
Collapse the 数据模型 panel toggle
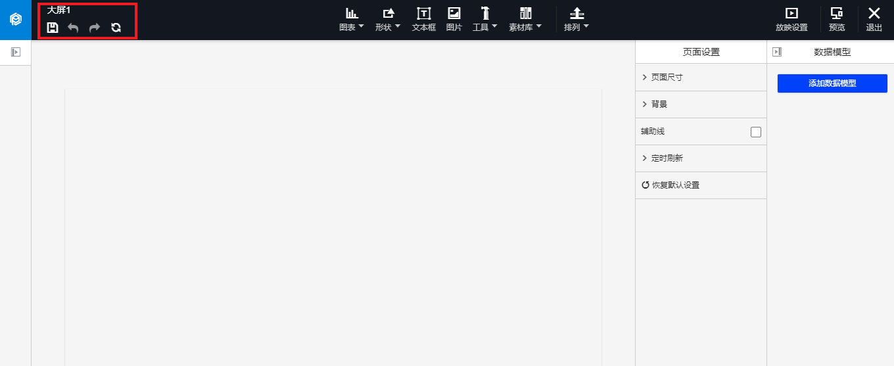click(777, 52)
